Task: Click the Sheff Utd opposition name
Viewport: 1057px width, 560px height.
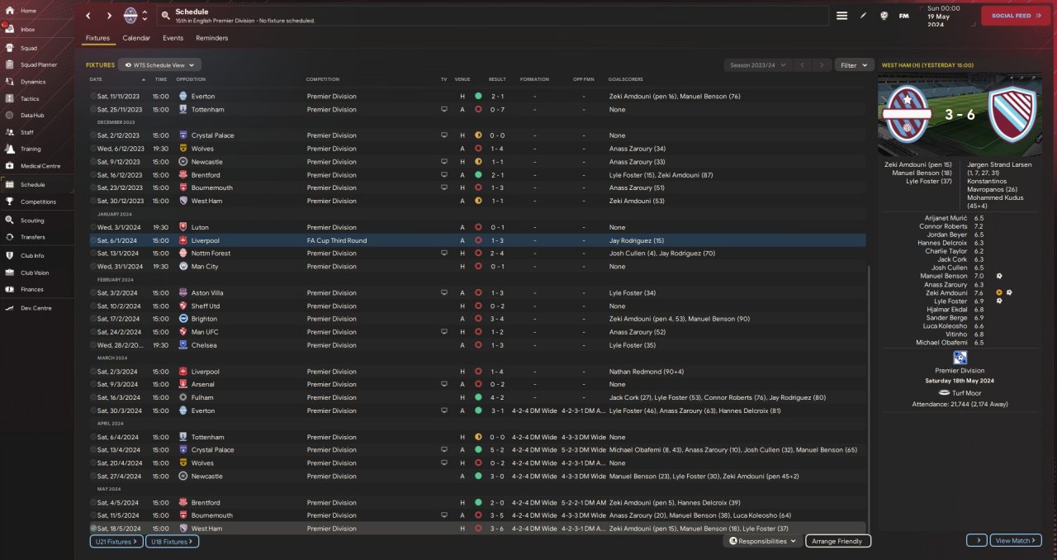Action: [206, 306]
